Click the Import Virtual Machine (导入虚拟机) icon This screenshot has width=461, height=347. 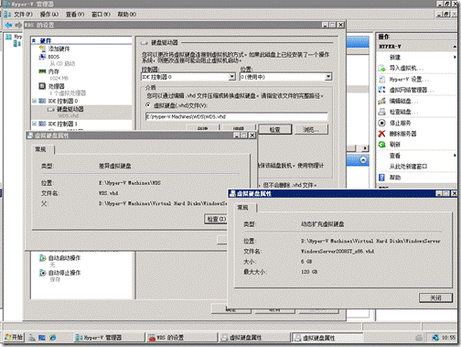(381, 68)
